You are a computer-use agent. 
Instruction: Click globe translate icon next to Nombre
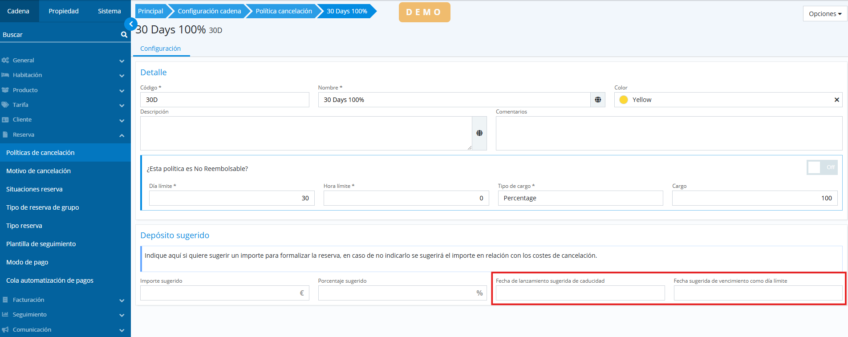click(x=597, y=100)
